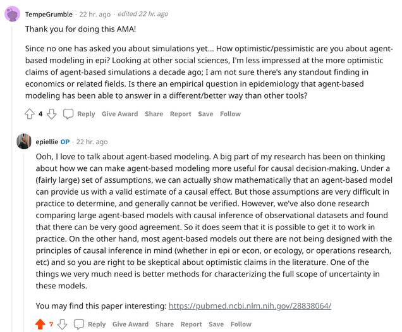
Task: Share TempeGrumble's comment
Action: (x=154, y=114)
